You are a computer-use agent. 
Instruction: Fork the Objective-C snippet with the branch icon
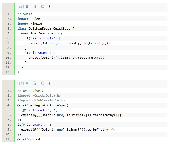50,83
